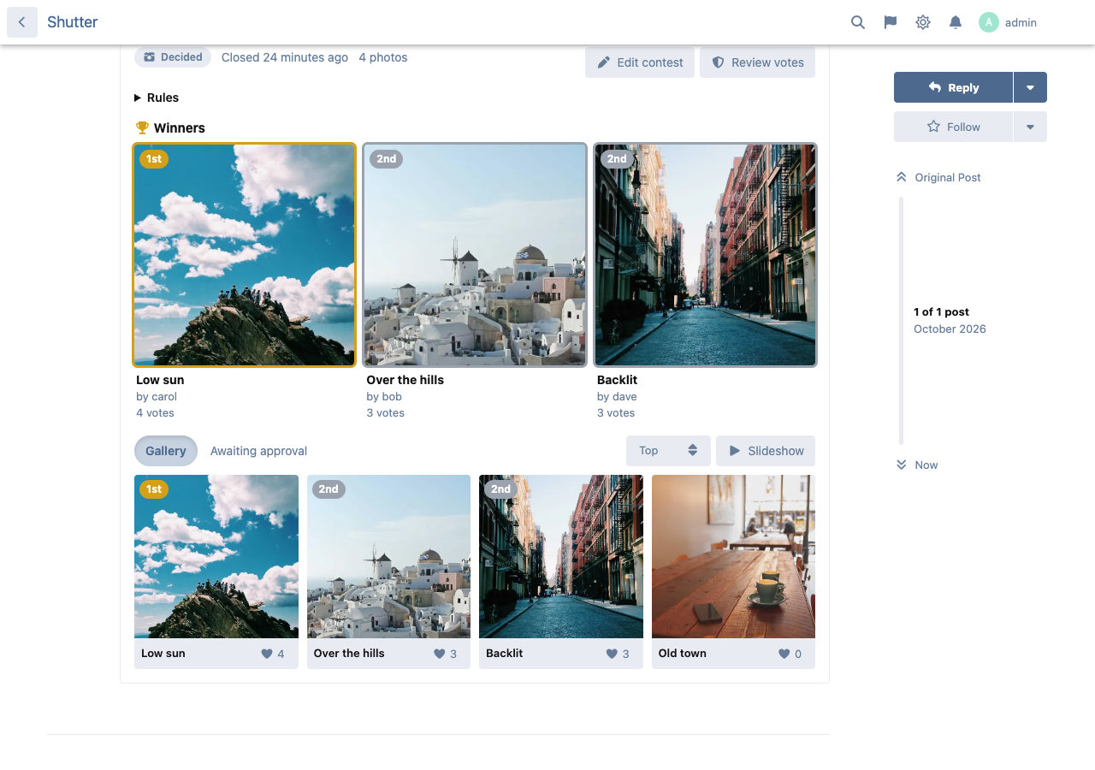Click 'by bob' author text
The width and height of the screenshot is (1095, 770).
[384, 396]
